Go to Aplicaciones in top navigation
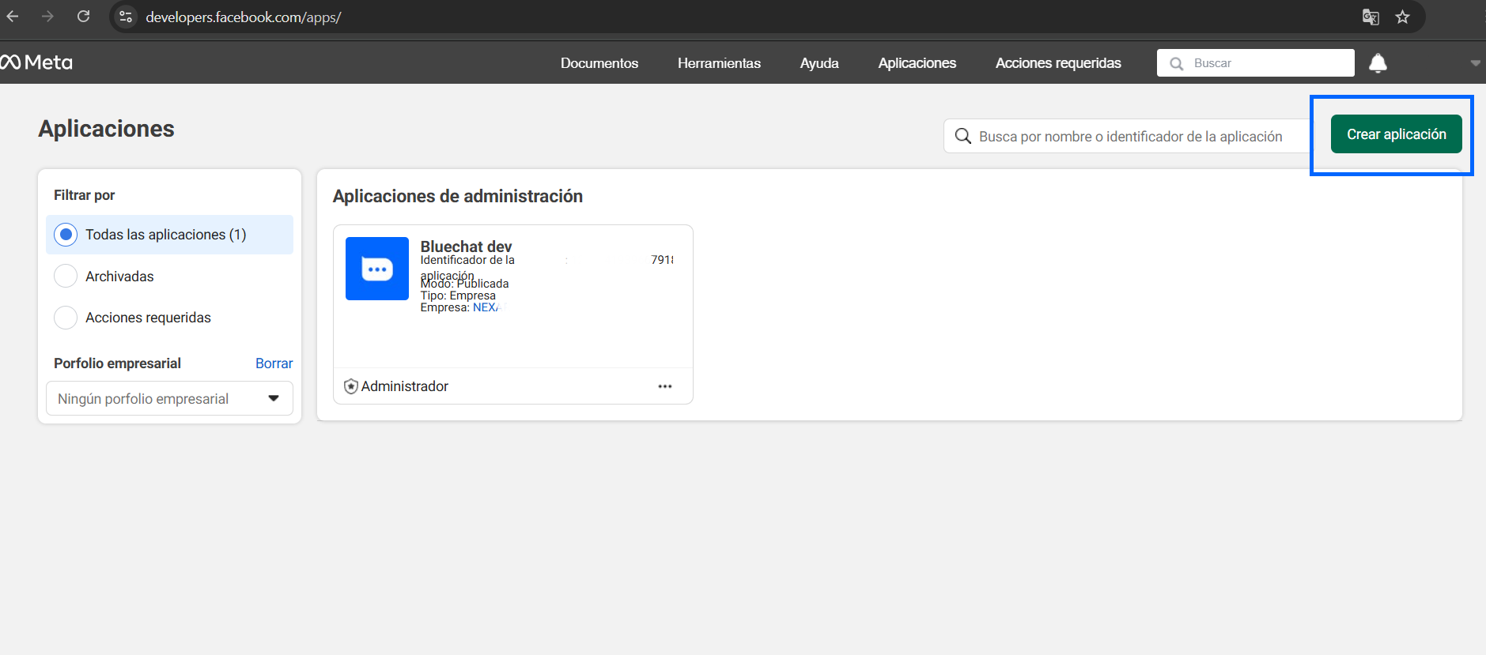The image size is (1486, 655). point(917,63)
